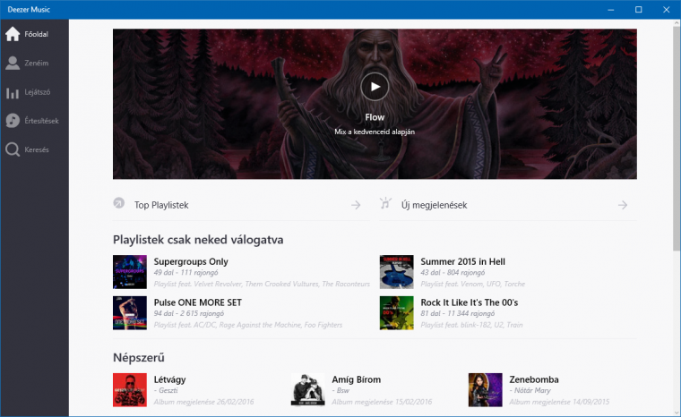
Task: Click '81 dal - 11 344 rajongó' text
Action: (x=457, y=313)
